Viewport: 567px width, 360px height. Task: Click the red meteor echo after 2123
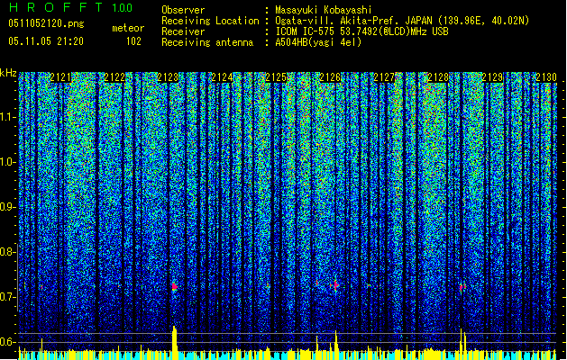175,287
